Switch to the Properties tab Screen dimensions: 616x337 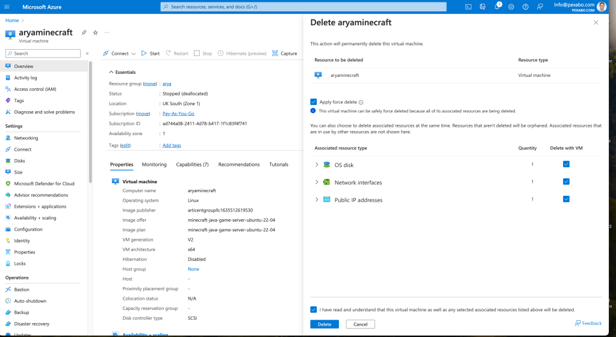pyautogui.click(x=122, y=165)
